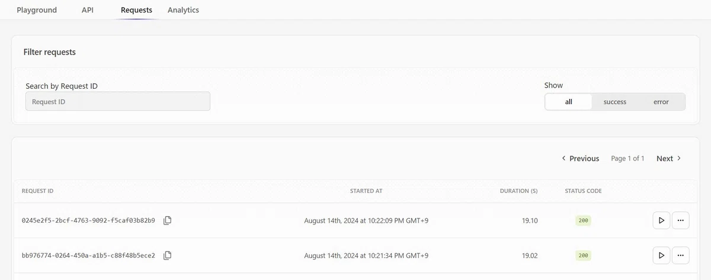Show all requests filter
Image resolution: width=711 pixels, height=280 pixels.
click(x=568, y=102)
